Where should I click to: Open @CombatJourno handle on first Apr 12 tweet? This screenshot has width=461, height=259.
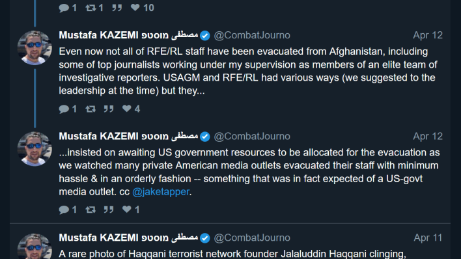pyautogui.click(x=252, y=35)
